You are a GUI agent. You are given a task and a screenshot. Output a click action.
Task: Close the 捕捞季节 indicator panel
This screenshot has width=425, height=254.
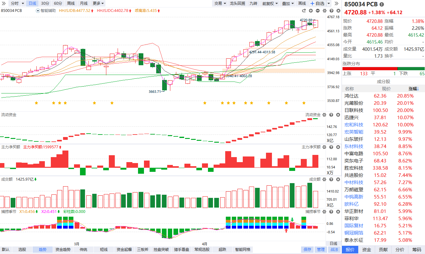338,212
